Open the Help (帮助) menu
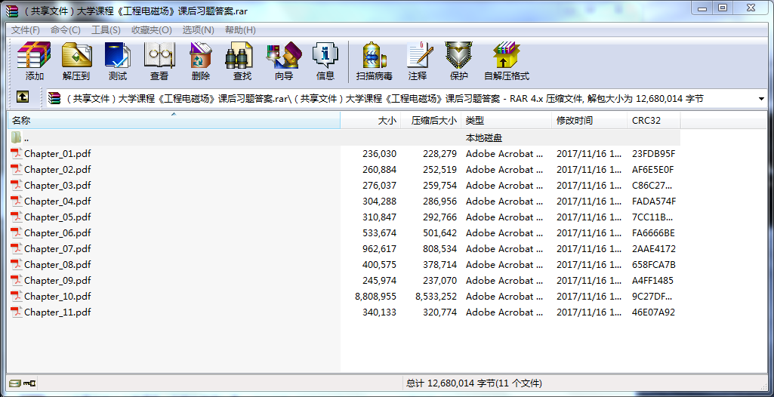This screenshot has height=397, width=774. 240,30
